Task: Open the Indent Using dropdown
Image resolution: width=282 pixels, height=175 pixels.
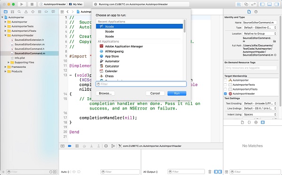Action: pyautogui.click(x=259, y=114)
